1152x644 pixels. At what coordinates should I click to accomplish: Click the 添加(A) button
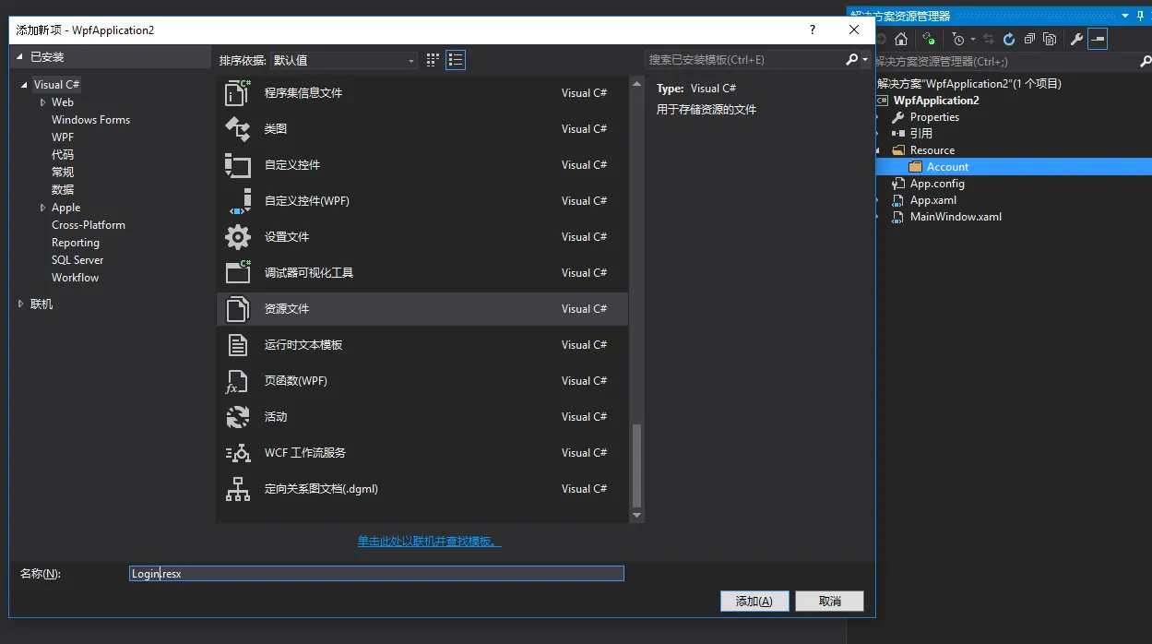pos(754,601)
